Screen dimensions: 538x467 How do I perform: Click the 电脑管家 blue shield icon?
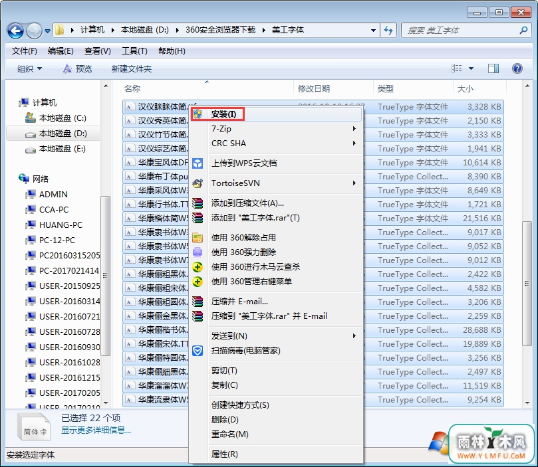click(198, 351)
